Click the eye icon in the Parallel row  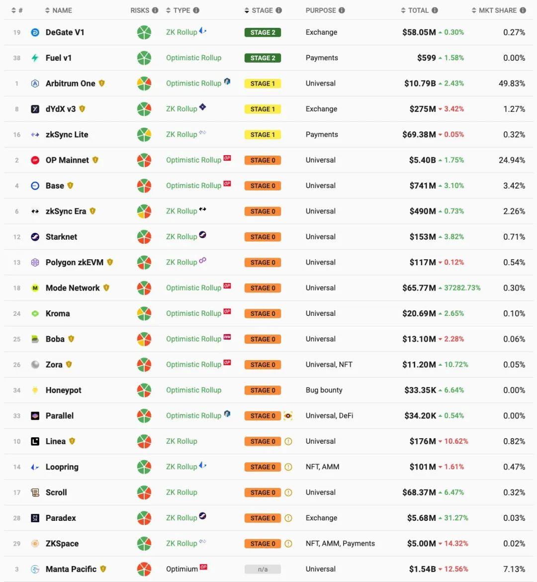(x=288, y=416)
